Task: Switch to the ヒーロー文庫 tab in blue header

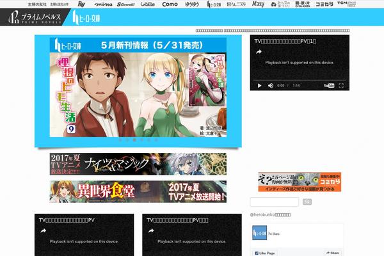Action: tap(86, 18)
